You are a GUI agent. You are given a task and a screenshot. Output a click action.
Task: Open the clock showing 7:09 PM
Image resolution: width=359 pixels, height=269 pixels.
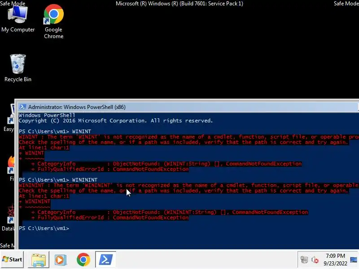(335, 260)
